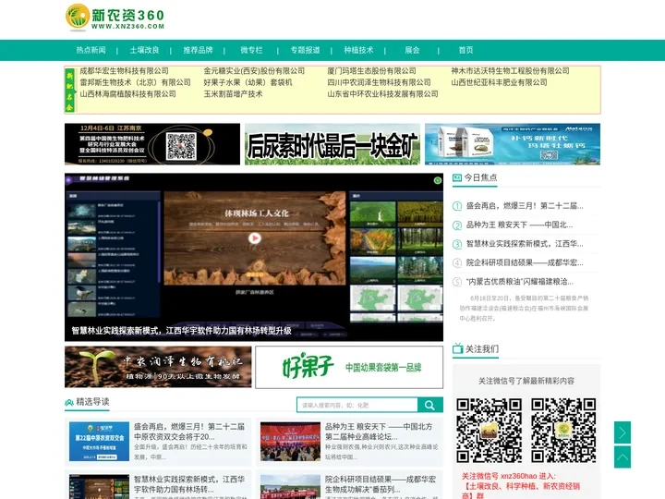
Task: Open article 院企科研项目结硕果 成都华宏 title
Action: (x=381, y=484)
